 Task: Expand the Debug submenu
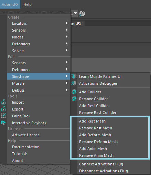coord(39,90)
